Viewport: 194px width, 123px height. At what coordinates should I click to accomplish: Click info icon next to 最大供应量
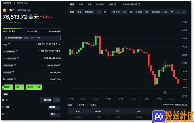click(15, 79)
